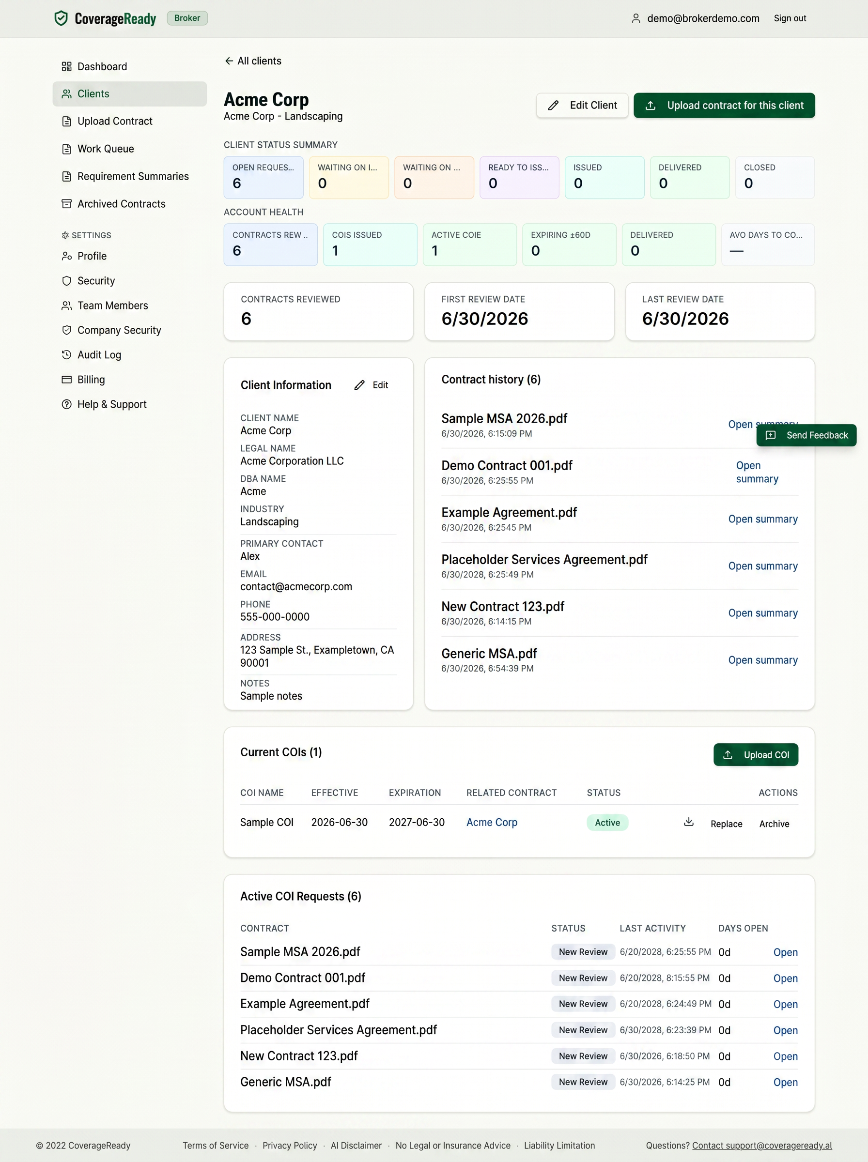Replace the Sample COI

[726, 824]
